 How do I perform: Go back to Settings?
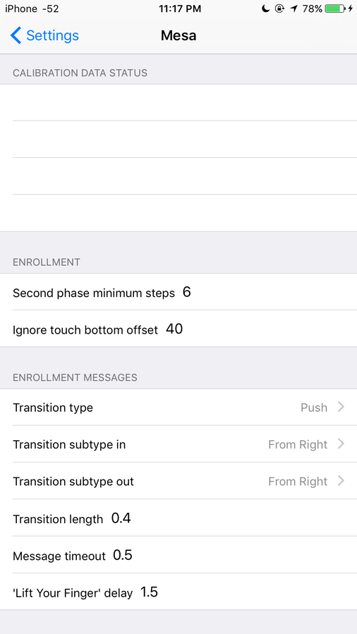click(x=44, y=35)
